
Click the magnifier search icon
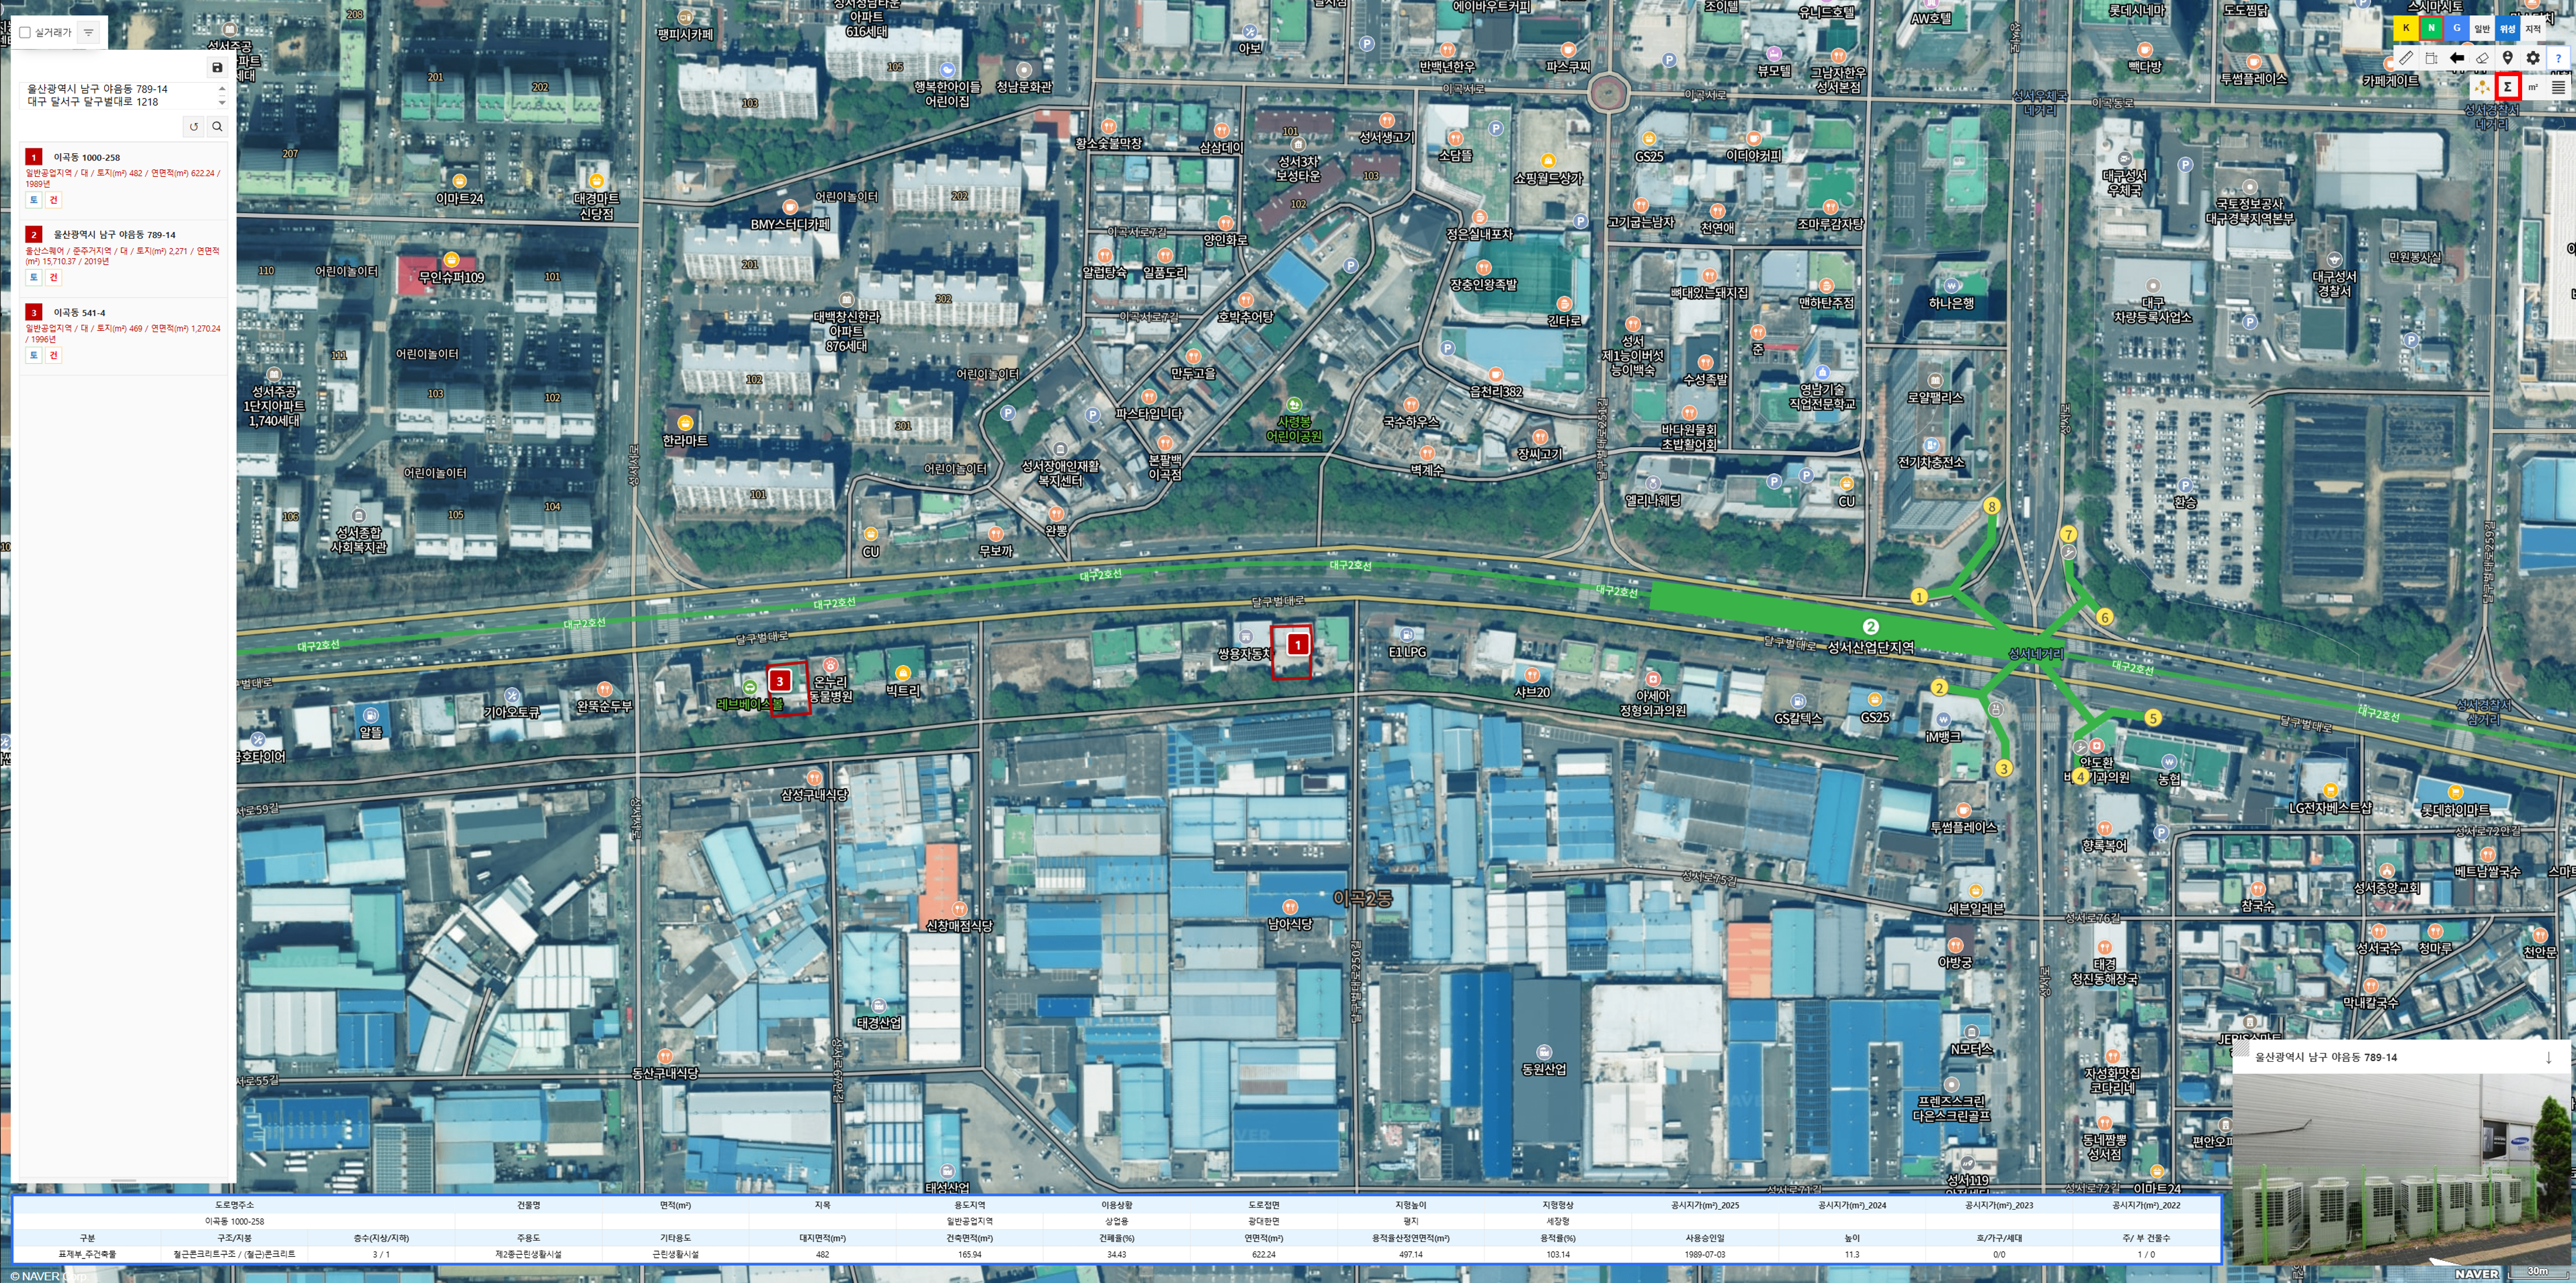[x=217, y=127]
